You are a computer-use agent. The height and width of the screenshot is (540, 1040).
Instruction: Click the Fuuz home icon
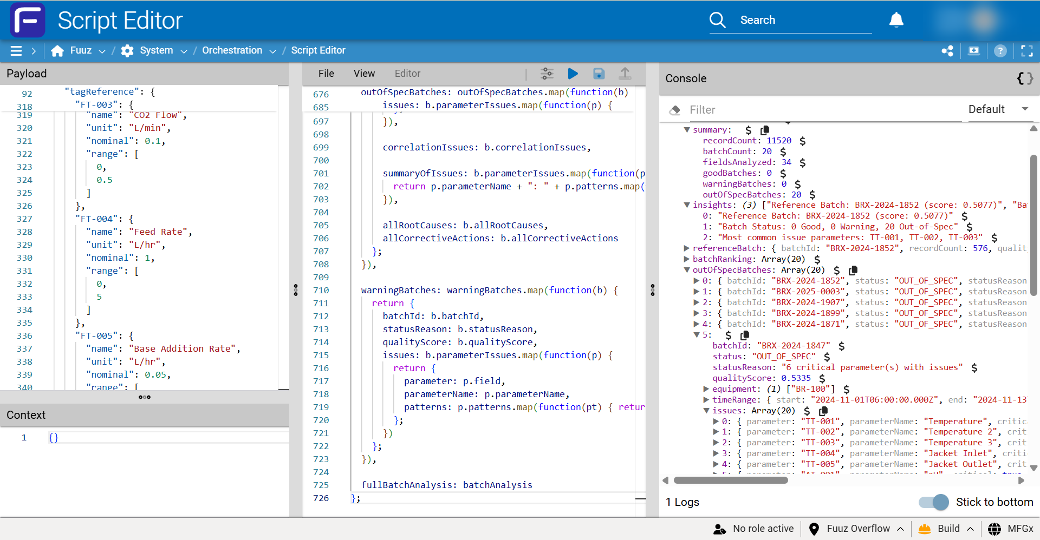(57, 51)
